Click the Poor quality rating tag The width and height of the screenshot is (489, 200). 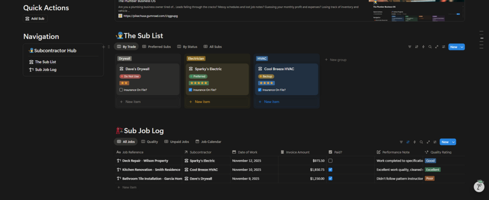pyautogui.click(x=430, y=178)
